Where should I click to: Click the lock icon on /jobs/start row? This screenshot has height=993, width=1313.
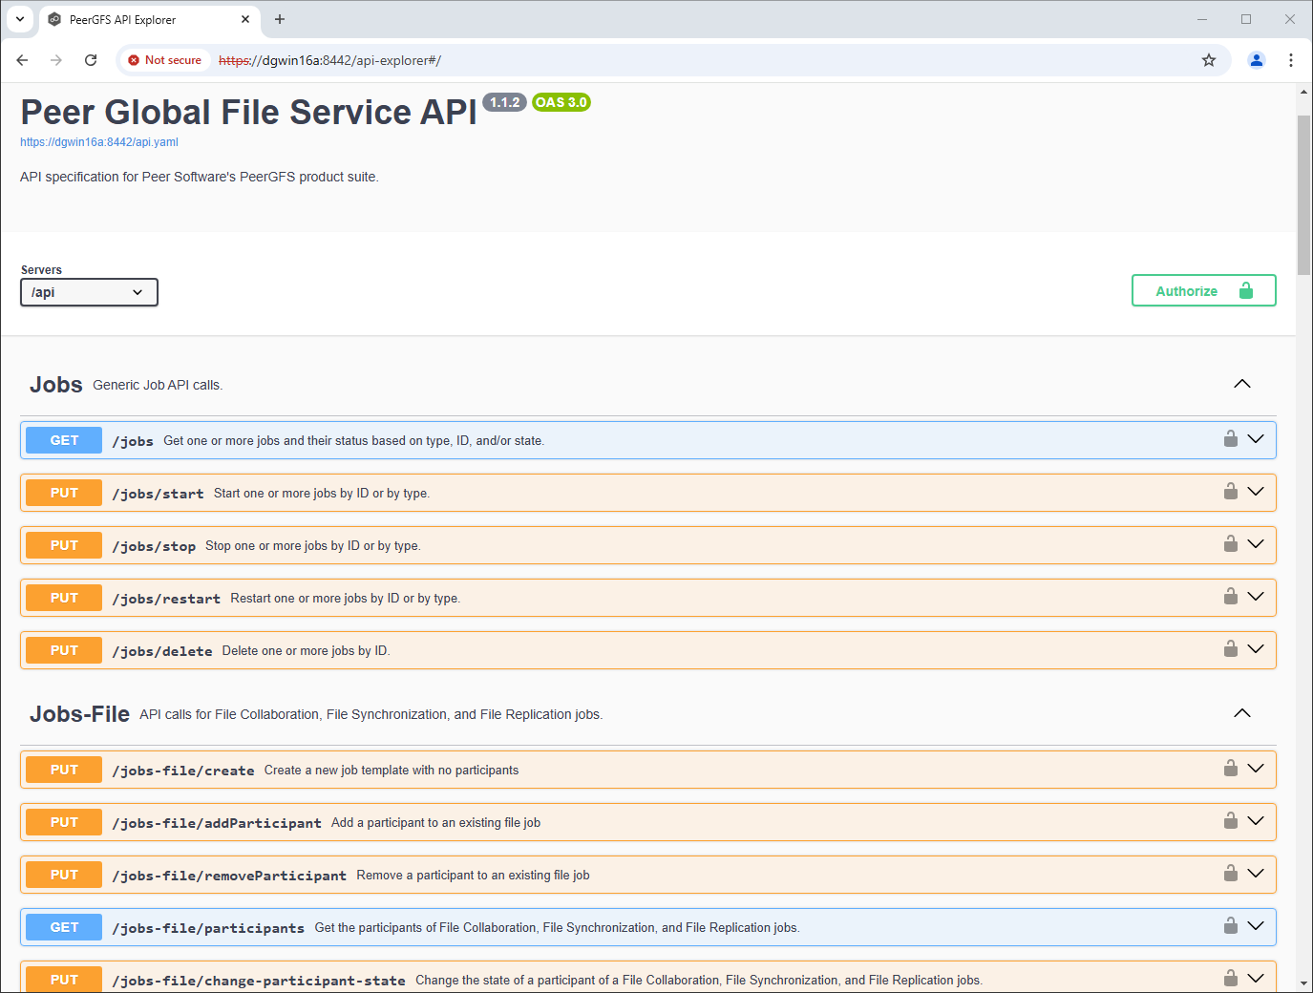pyautogui.click(x=1230, y=492)
